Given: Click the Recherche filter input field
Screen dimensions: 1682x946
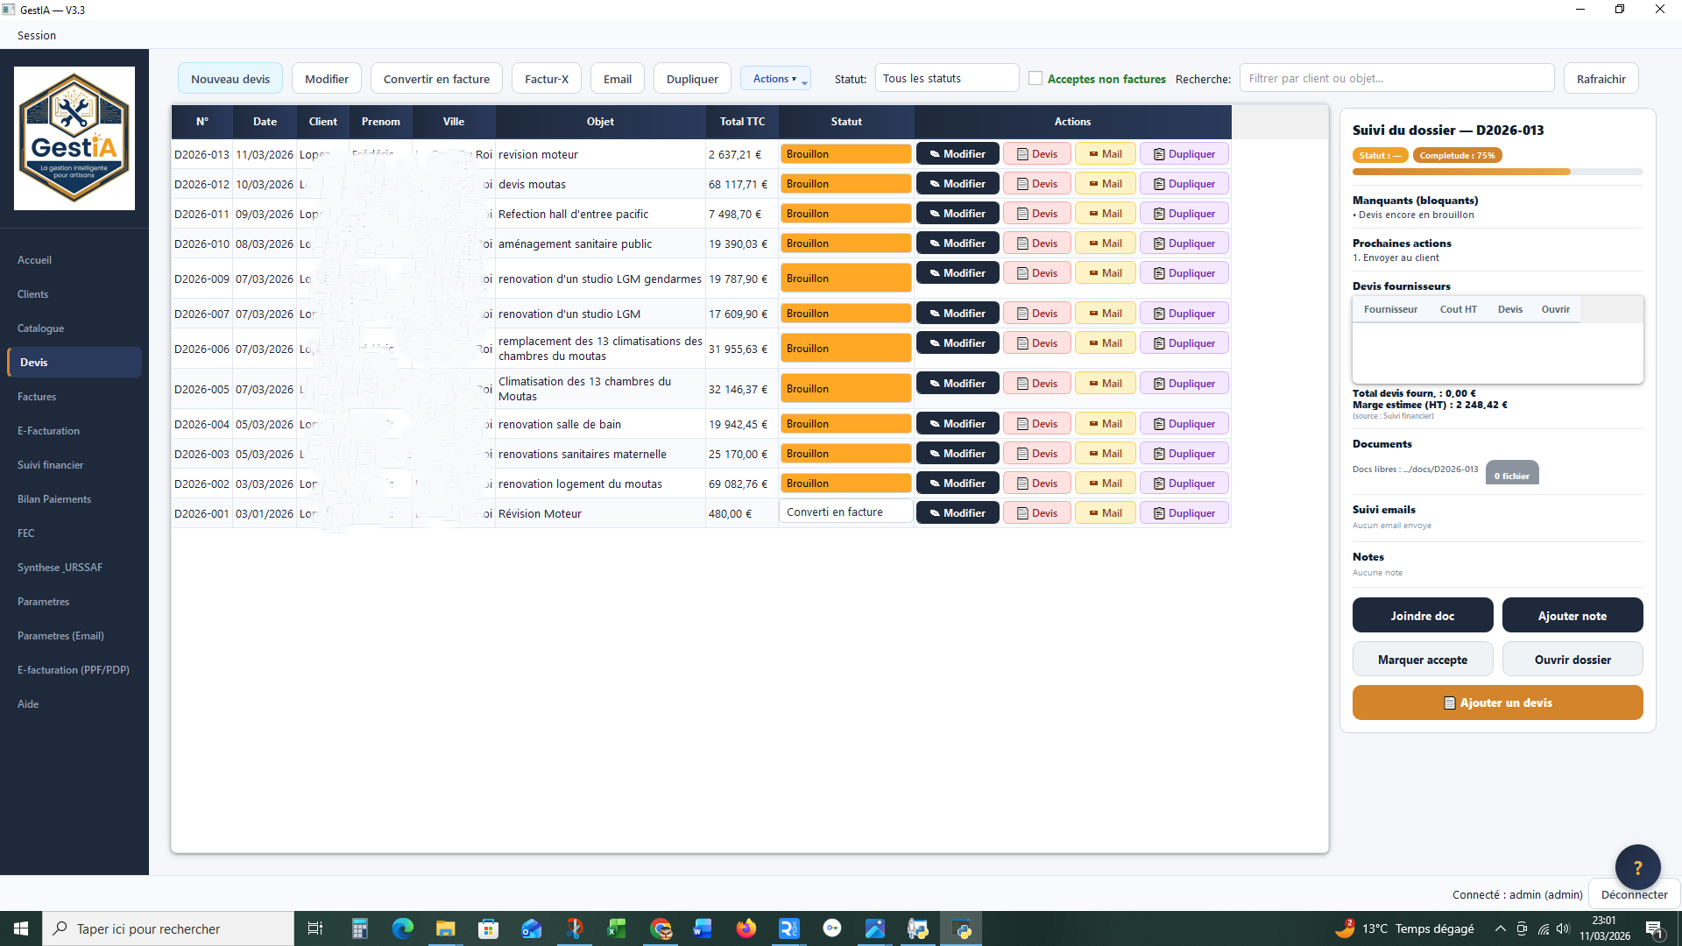Looking at the screenshot, I should [1396, 79].
